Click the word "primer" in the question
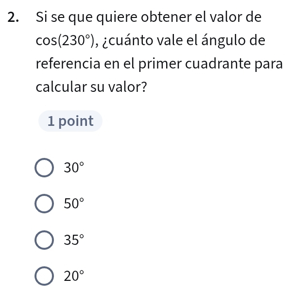Screen dimensions: 292x294 click(152, 64)
